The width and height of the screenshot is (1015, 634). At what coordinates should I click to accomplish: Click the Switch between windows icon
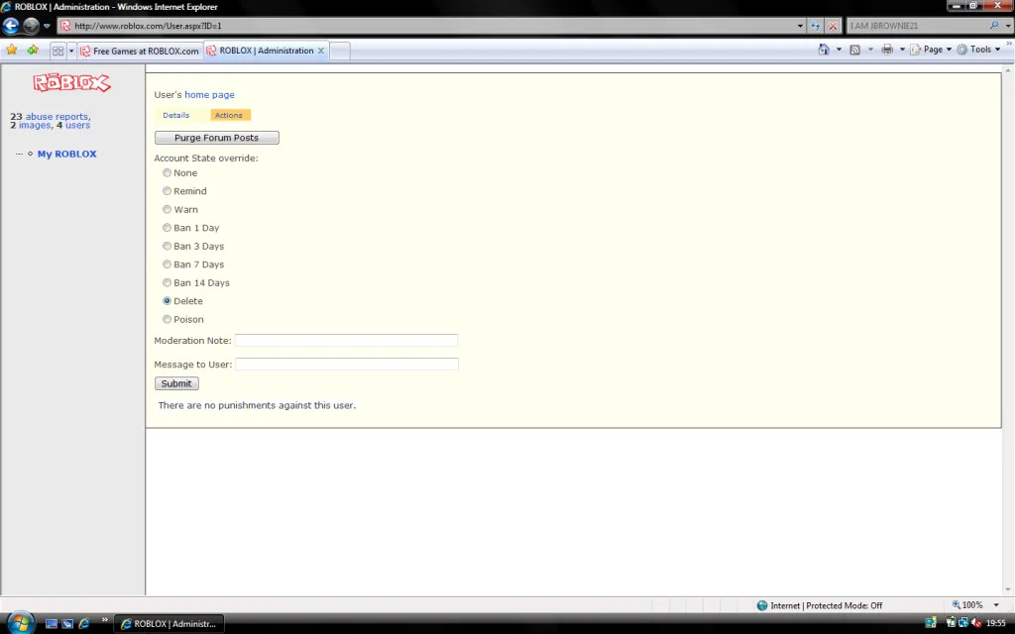(x=67, y=624)
